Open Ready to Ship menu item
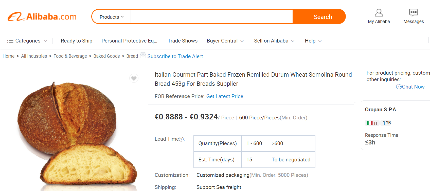This screenshot has width=430, height=191. click(77, 41)
